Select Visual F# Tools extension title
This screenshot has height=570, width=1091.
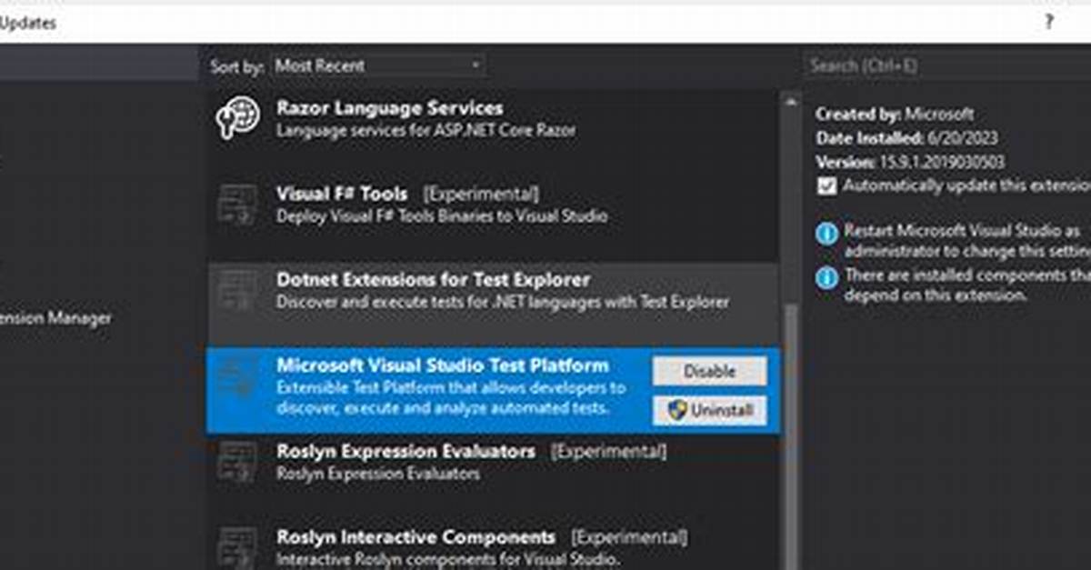click(x=342, y=195)
